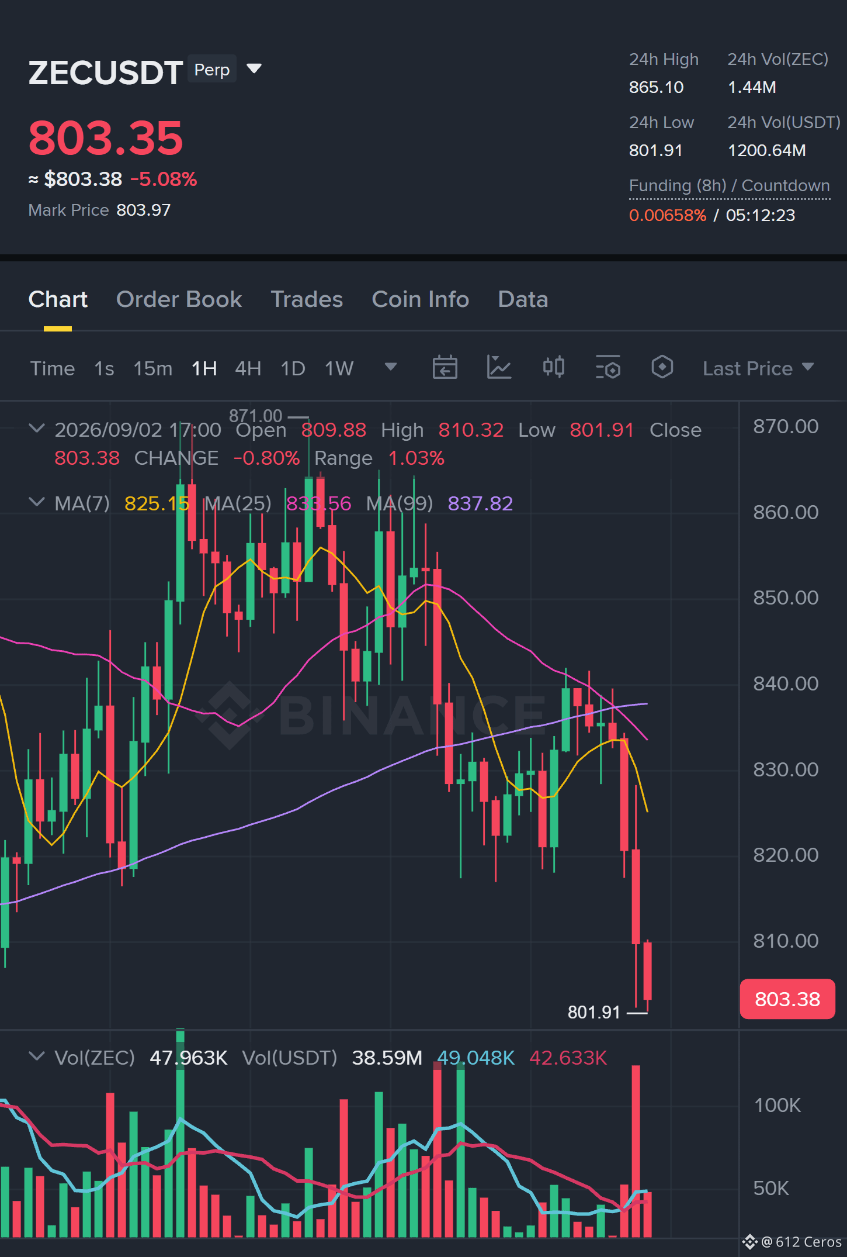The width and height of the screenshot is (847, 1257).
Task: Tap the Funding (8h) / Countdown link
Action: pyautogui.click(x=730, y=186)
